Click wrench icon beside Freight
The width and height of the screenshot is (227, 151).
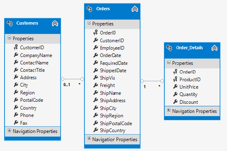coord(95,85)
